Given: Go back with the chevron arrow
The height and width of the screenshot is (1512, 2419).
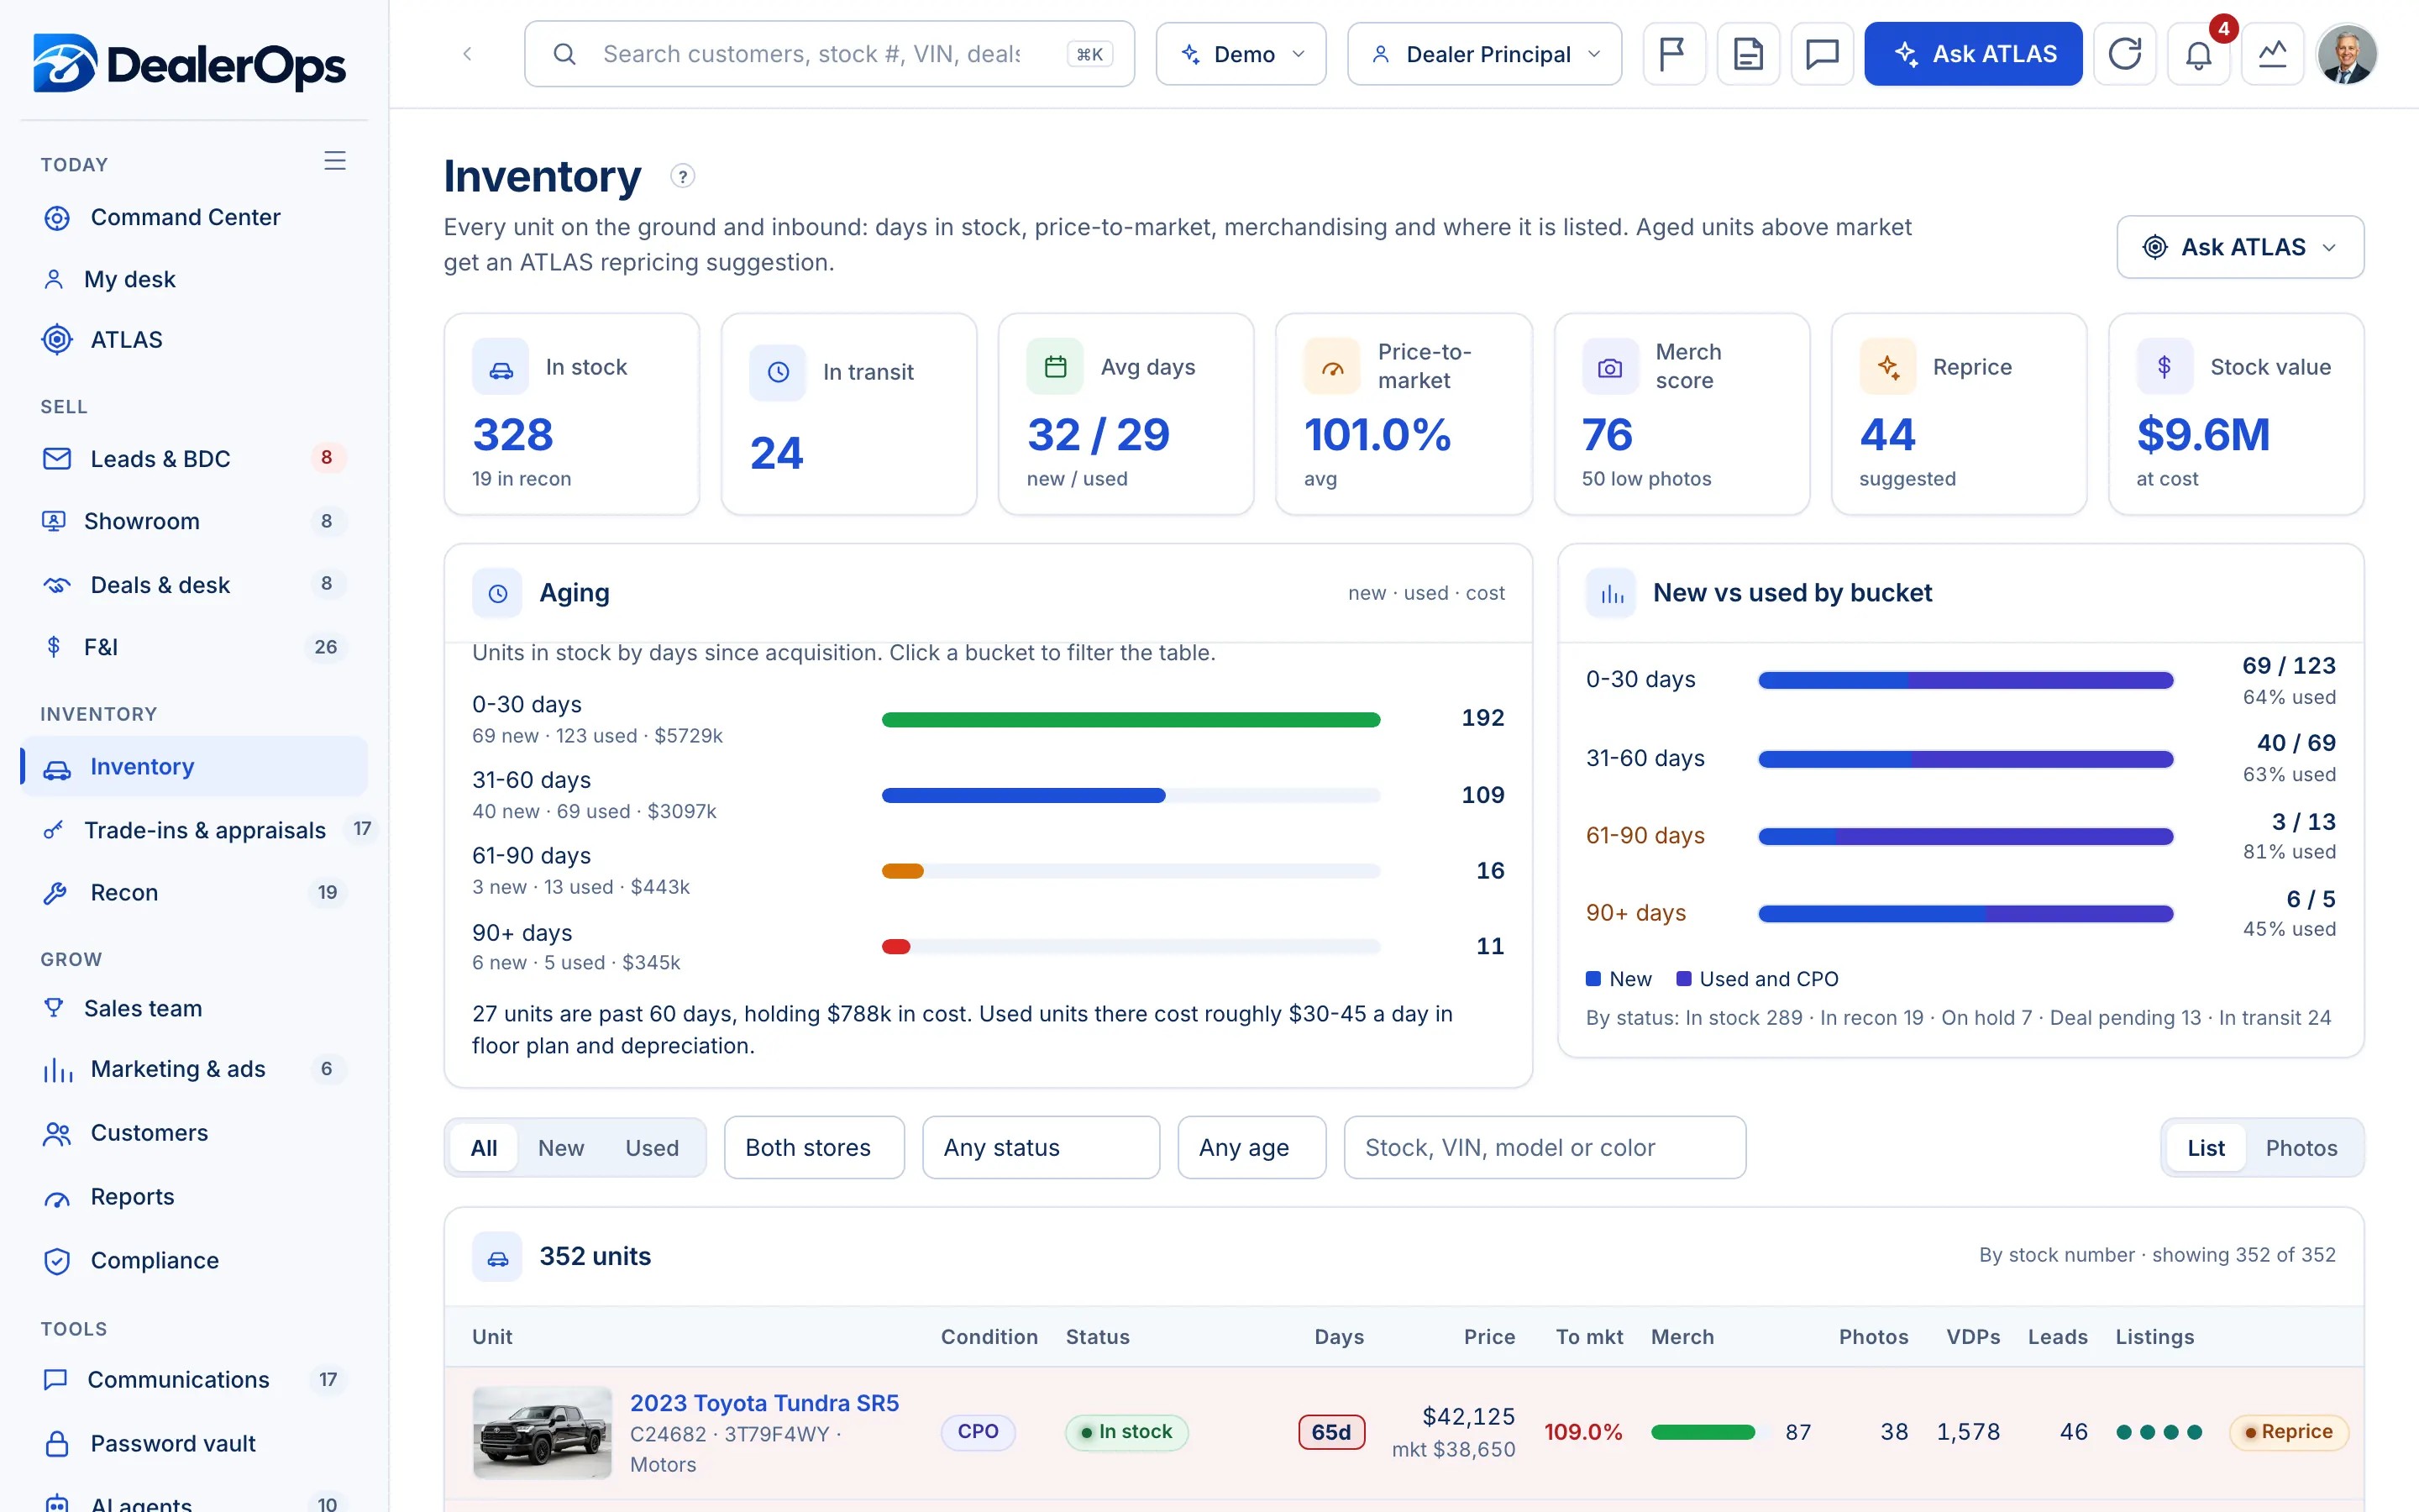Looking at the screenshot, I should (x=467, y=54).
